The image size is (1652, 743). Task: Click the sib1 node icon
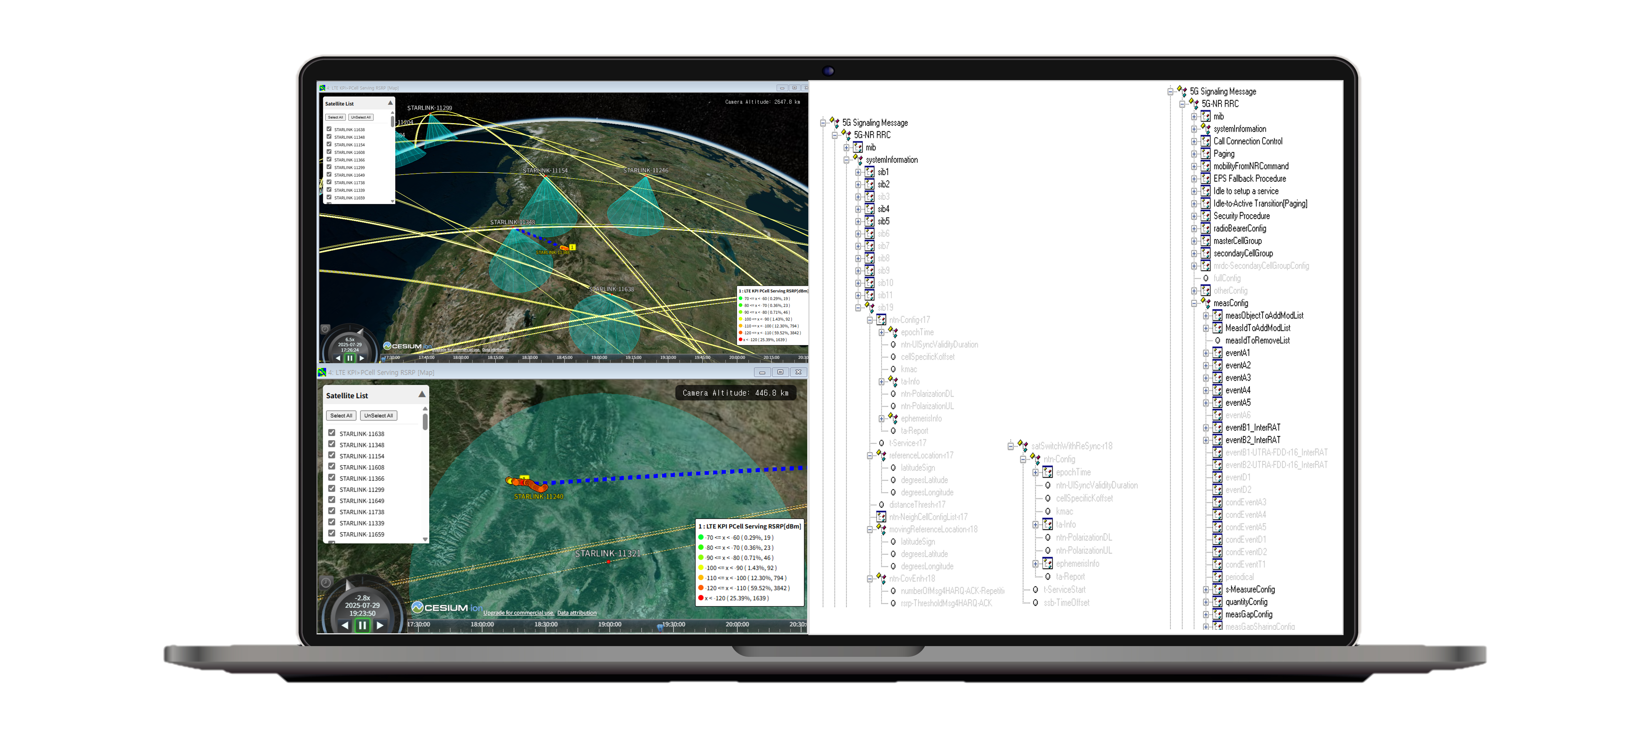[x=869, y=172]
